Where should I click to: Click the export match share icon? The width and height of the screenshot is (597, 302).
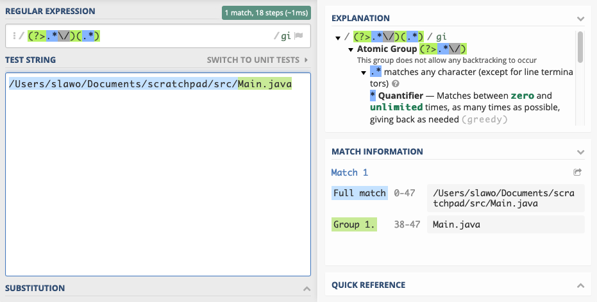click(x=577, y=172)
